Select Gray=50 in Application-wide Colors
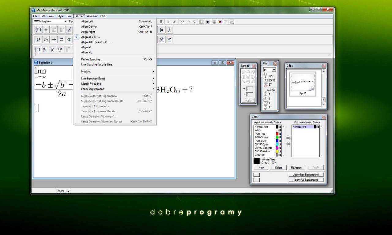 click(268, 155)
